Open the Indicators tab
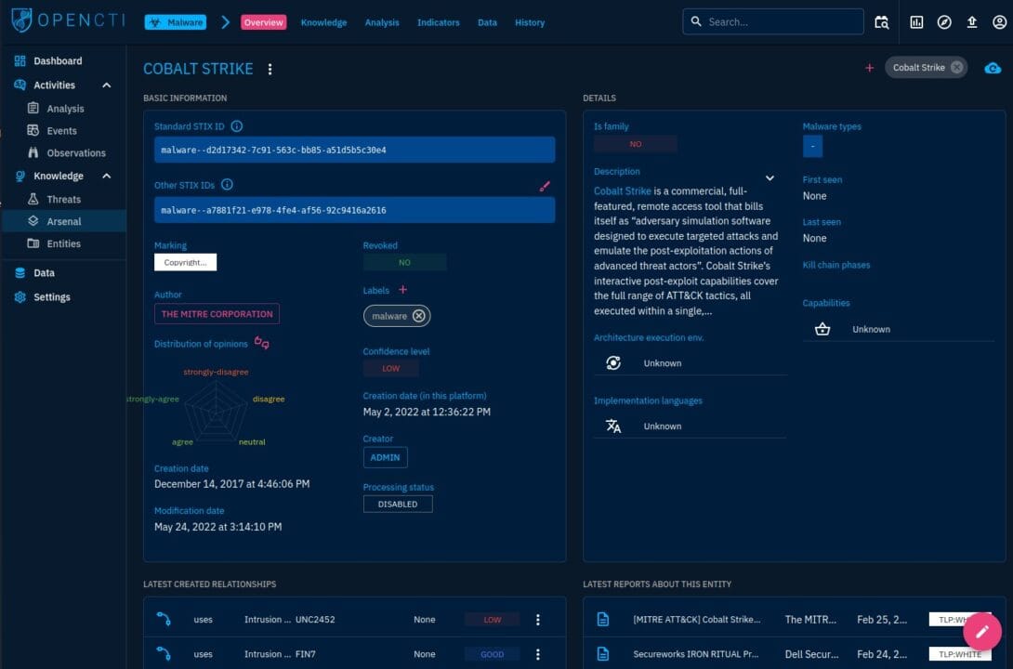 [438, 22]
